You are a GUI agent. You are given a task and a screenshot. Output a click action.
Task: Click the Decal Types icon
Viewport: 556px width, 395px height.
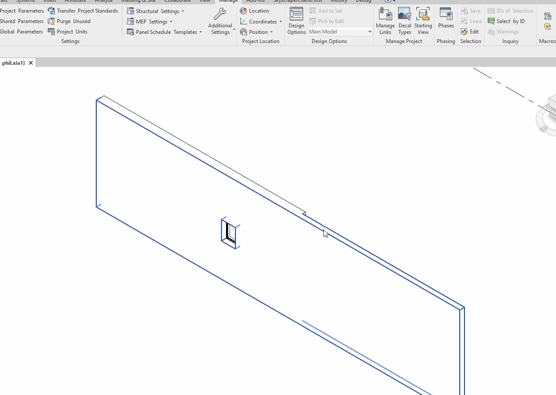404,21
